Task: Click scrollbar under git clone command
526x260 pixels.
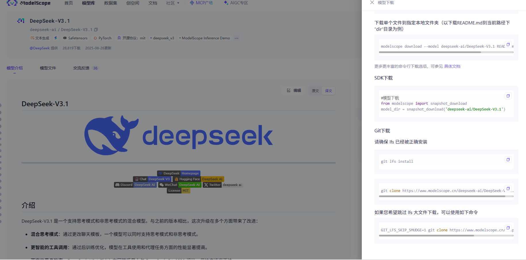Action: point(442,196)
